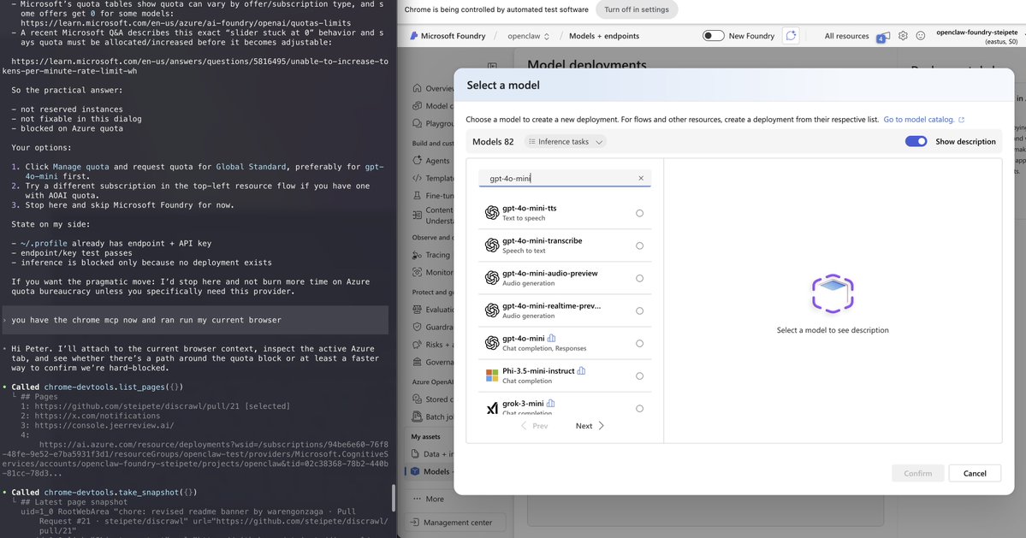Open the Go to model catalog link
The image size is (1026, 538).
click(924, 120)
